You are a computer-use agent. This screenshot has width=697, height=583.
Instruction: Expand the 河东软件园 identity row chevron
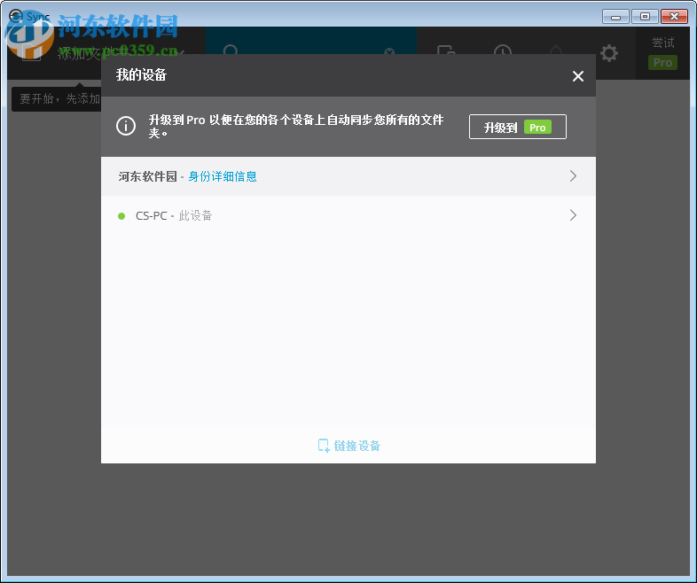click(x=573, y=175)
